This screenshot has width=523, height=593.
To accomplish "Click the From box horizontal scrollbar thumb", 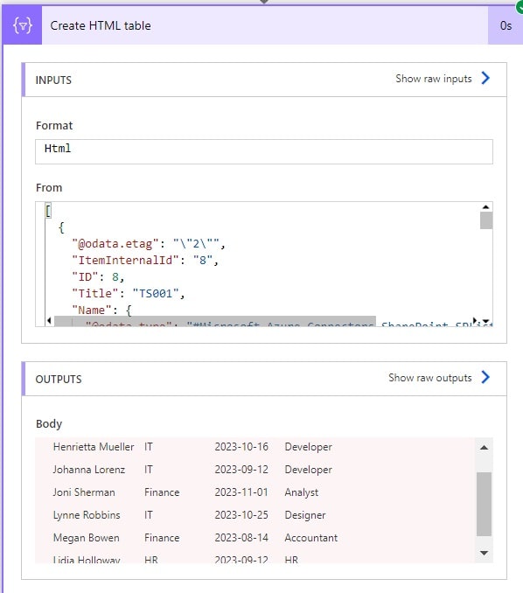I will 215,321.
